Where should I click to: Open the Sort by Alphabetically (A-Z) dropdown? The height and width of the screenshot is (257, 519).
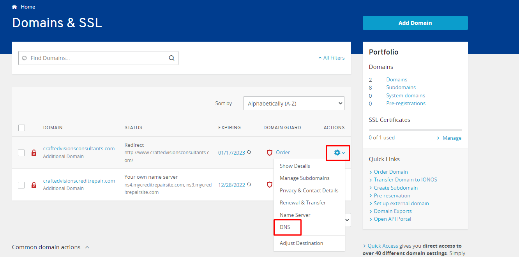coord(294,104)
